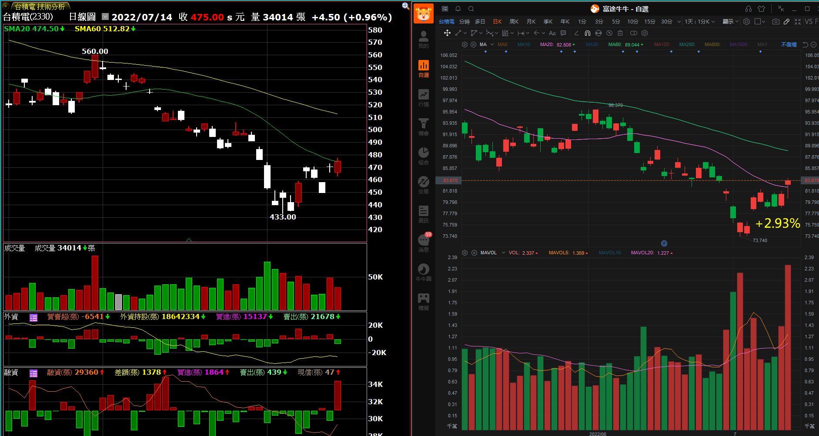Select the 30分 minute interval

click(x=667, y=21)
